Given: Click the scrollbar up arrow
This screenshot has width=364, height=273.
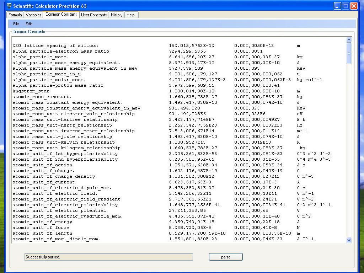Looking at the screenshot, I should [349, 40].
